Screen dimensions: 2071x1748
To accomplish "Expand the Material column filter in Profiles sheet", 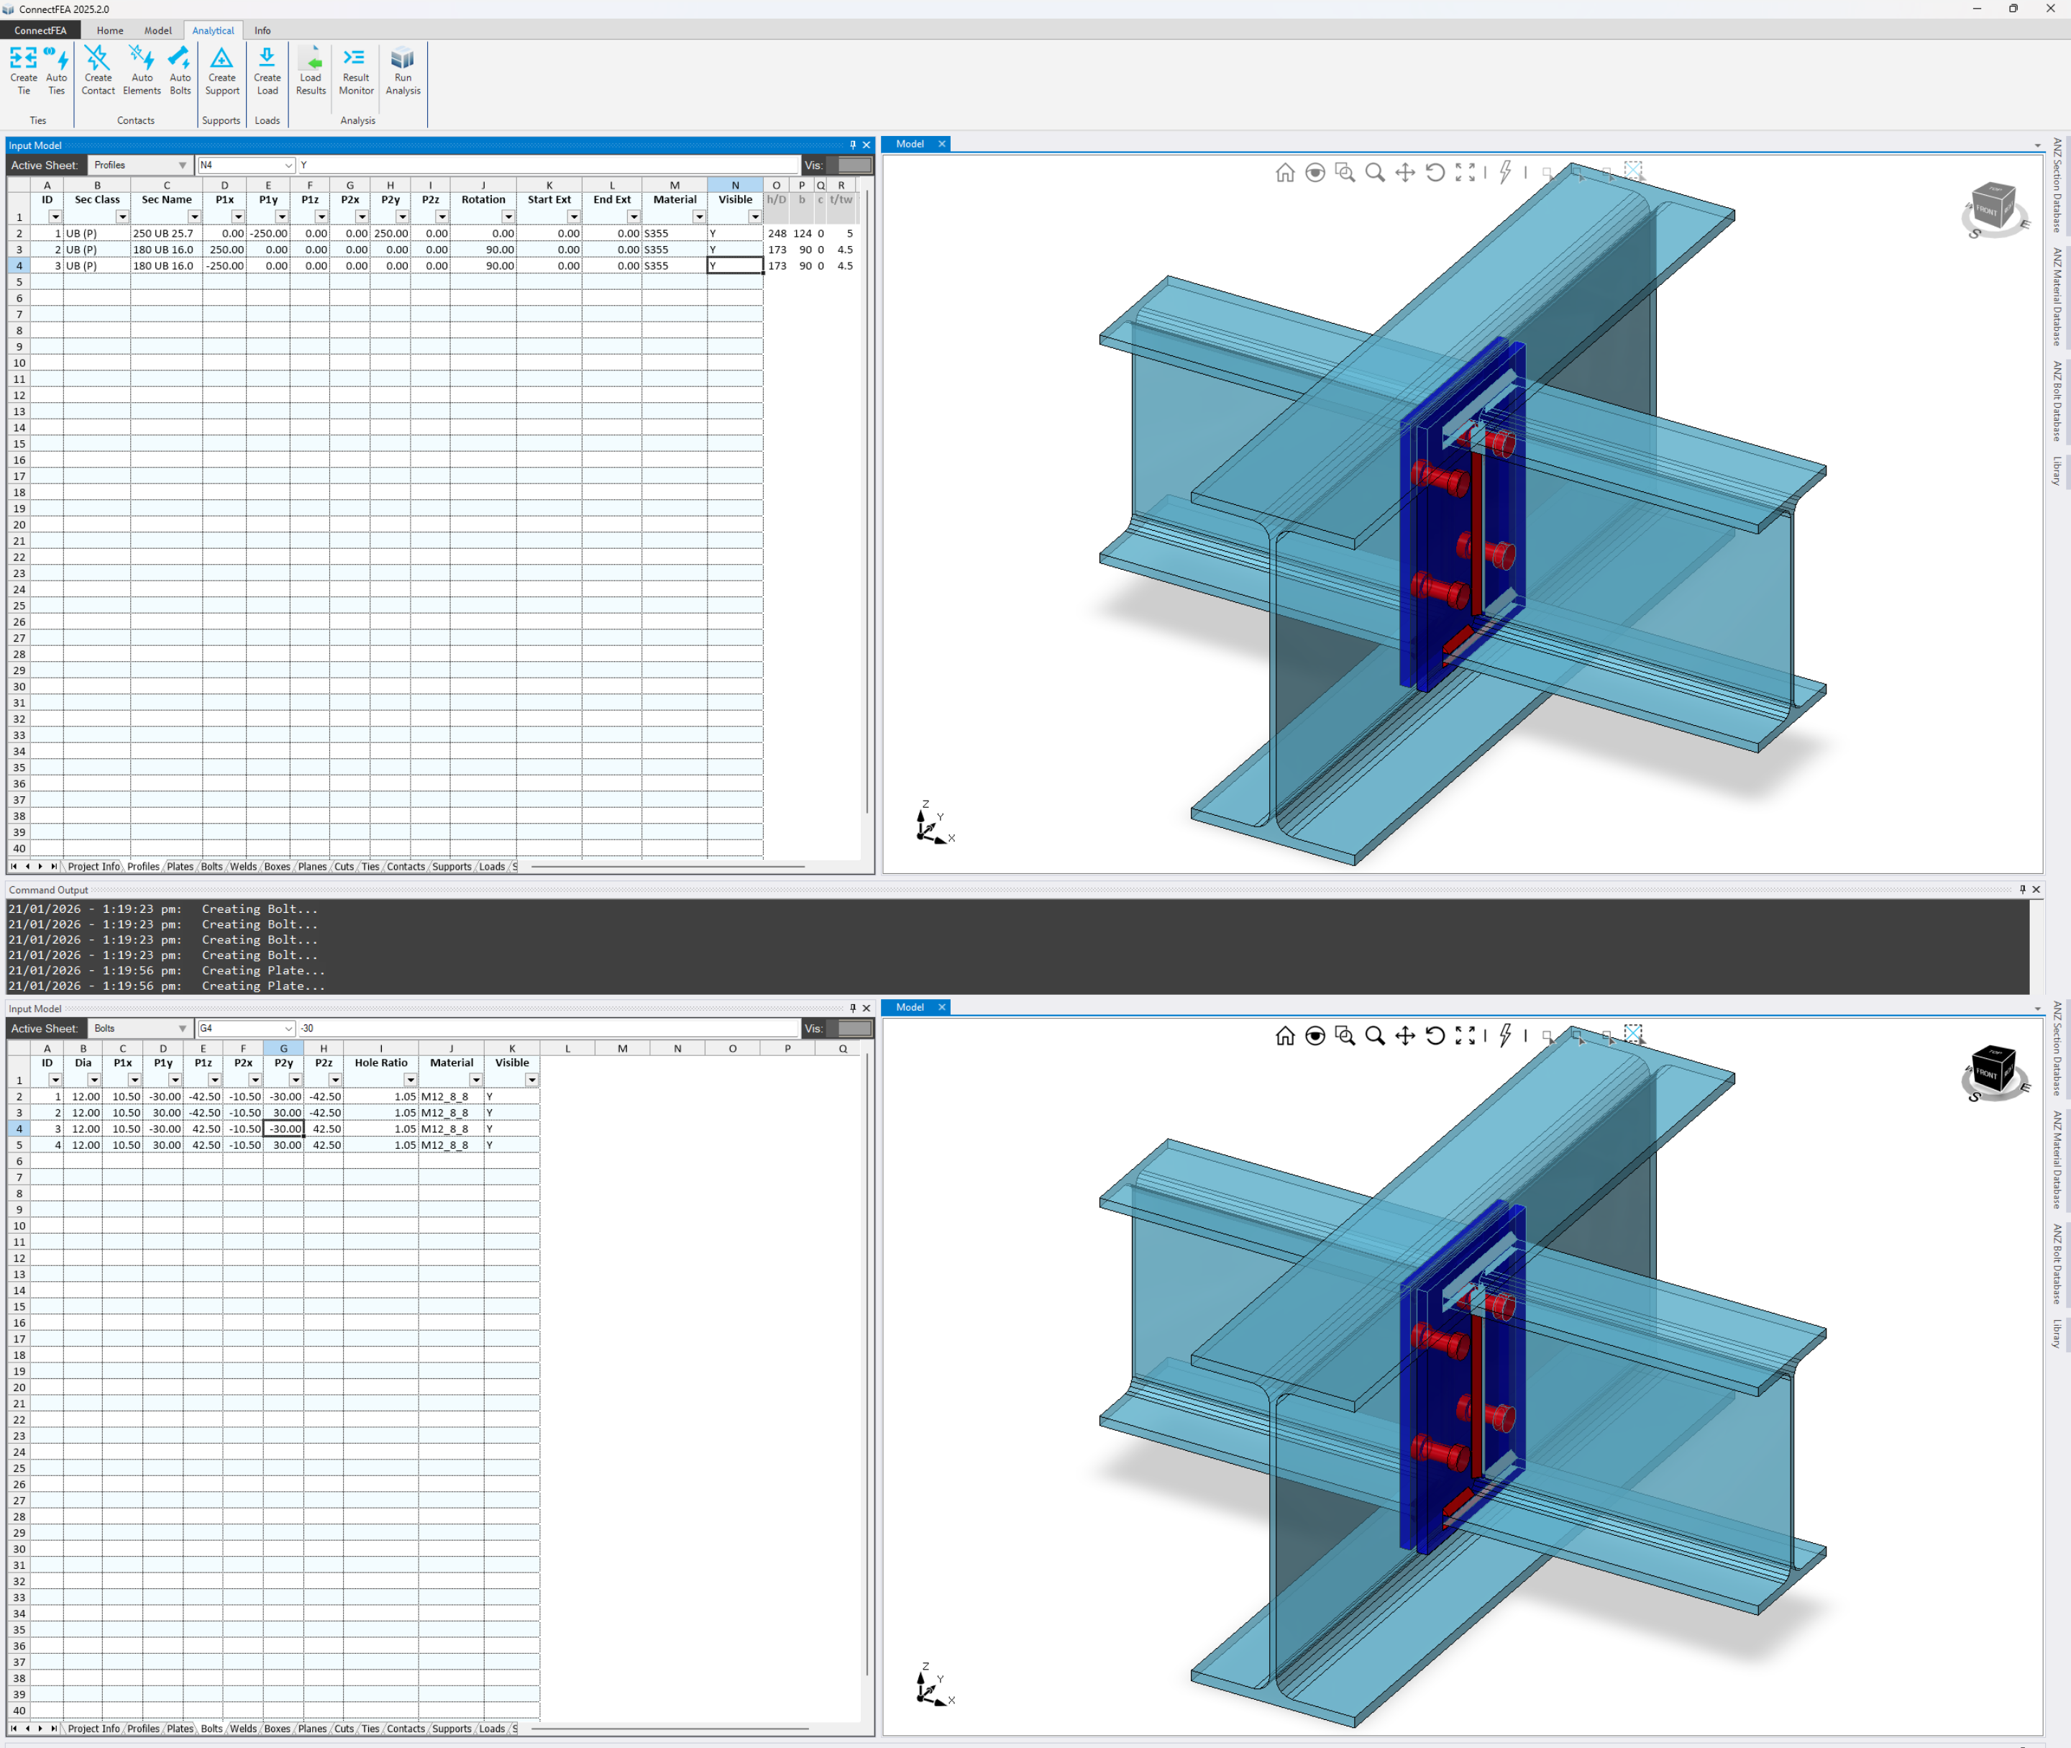I will pyautogui.click(x=698, y=217).
